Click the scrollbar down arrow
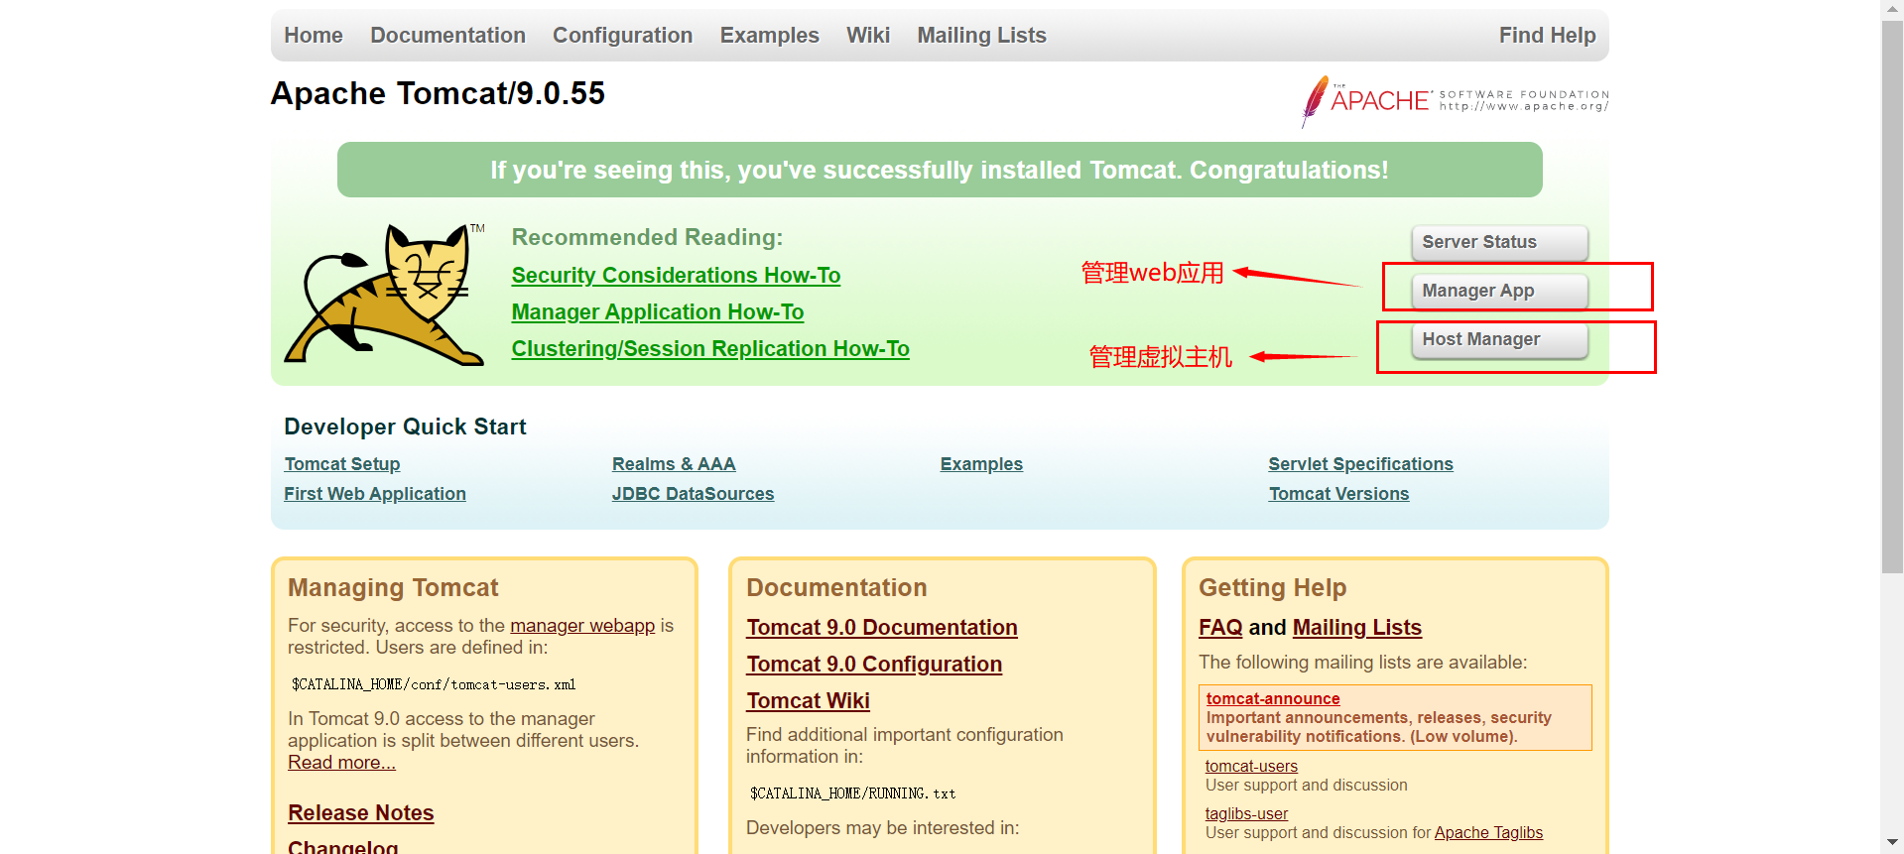1904x854 pixels. click(x=1892, y=844)
